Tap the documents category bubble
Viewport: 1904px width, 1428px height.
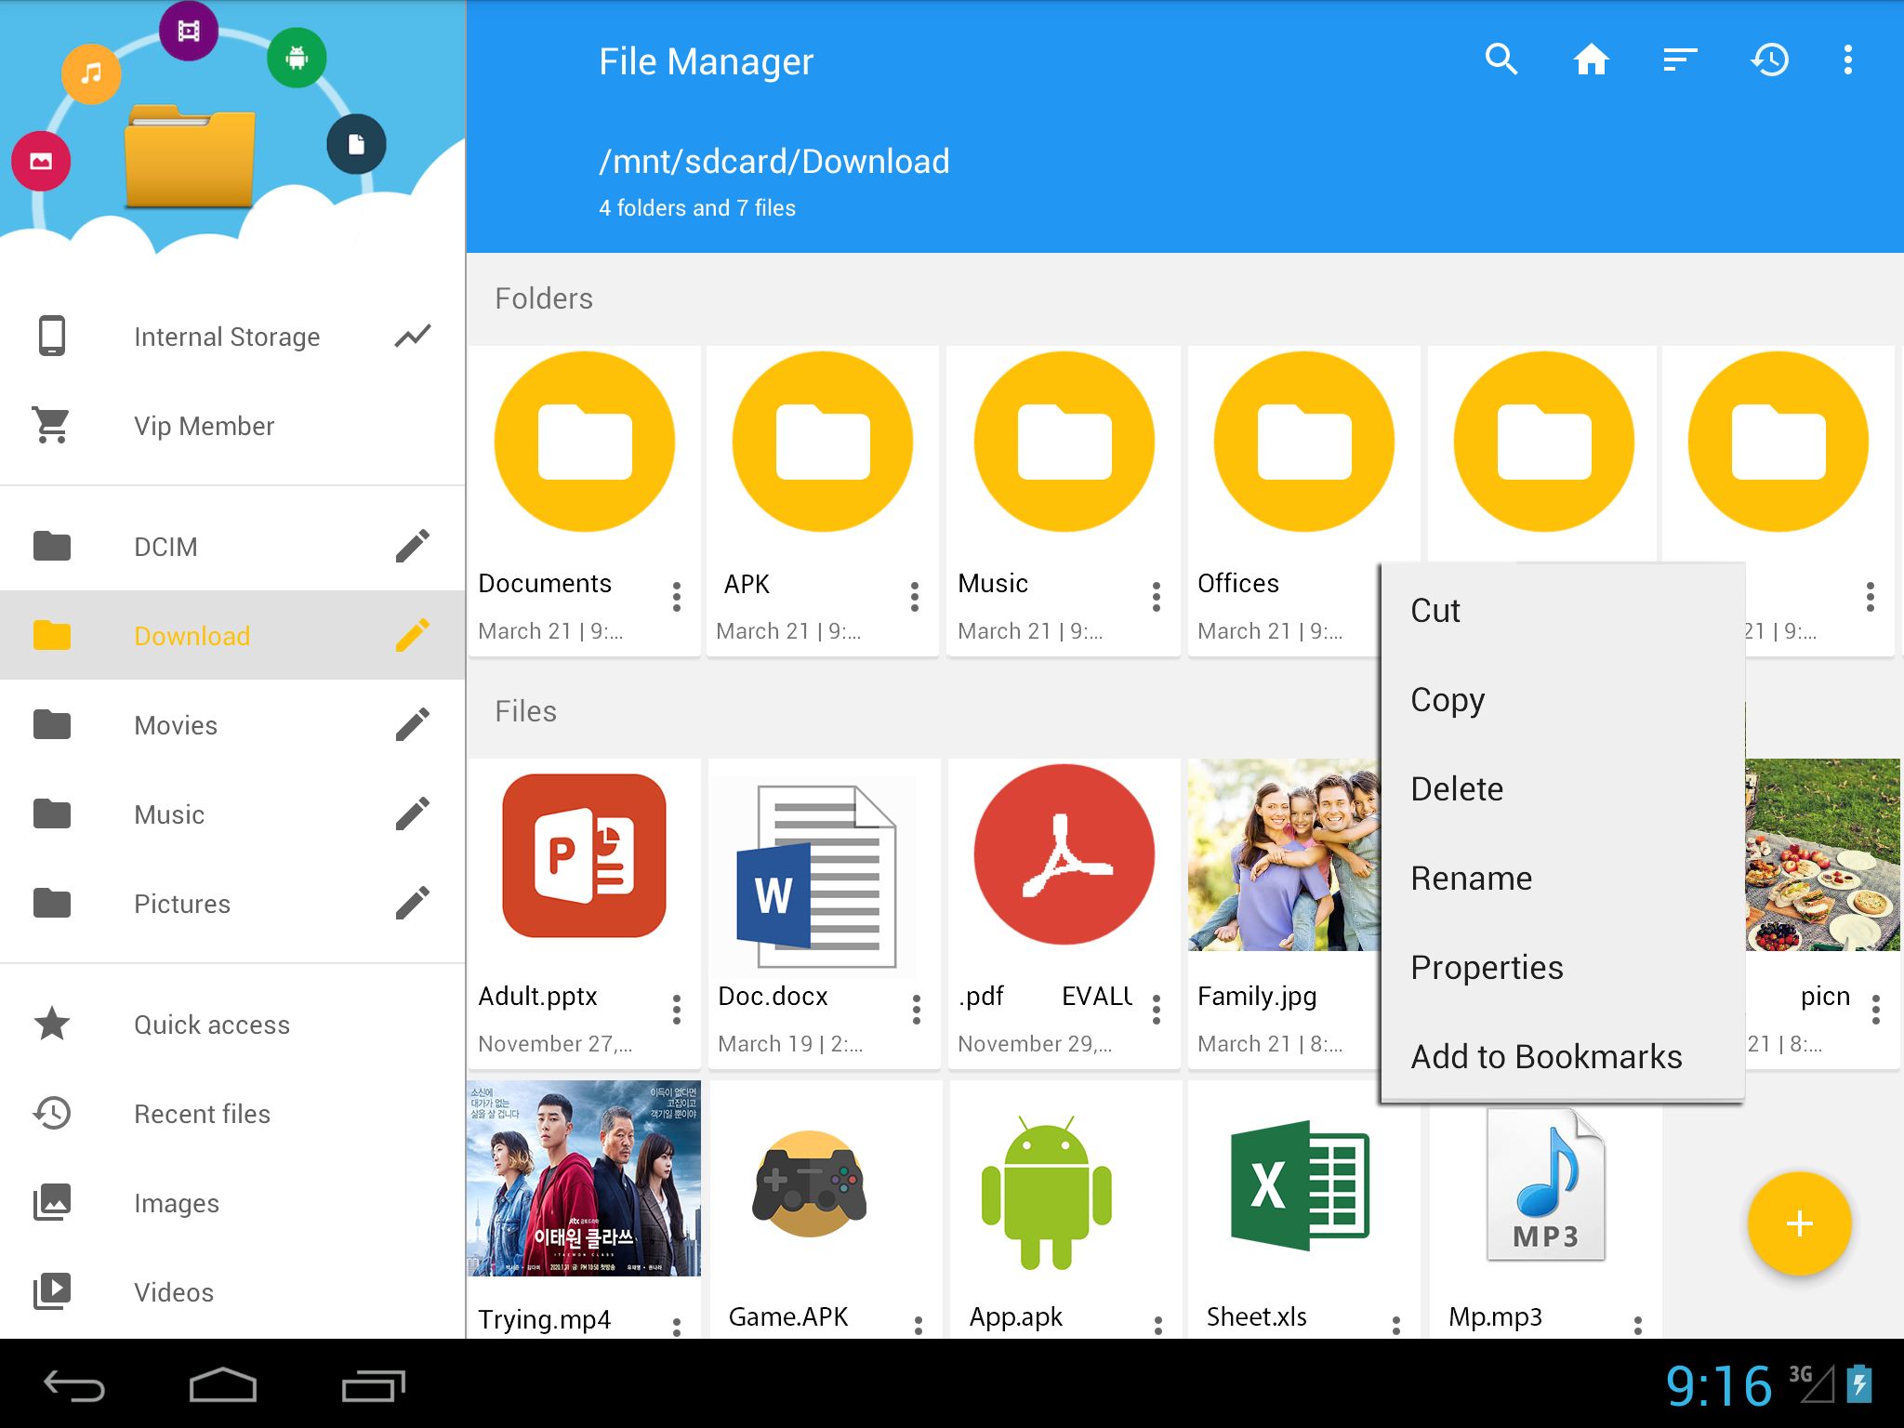(356, 144)
